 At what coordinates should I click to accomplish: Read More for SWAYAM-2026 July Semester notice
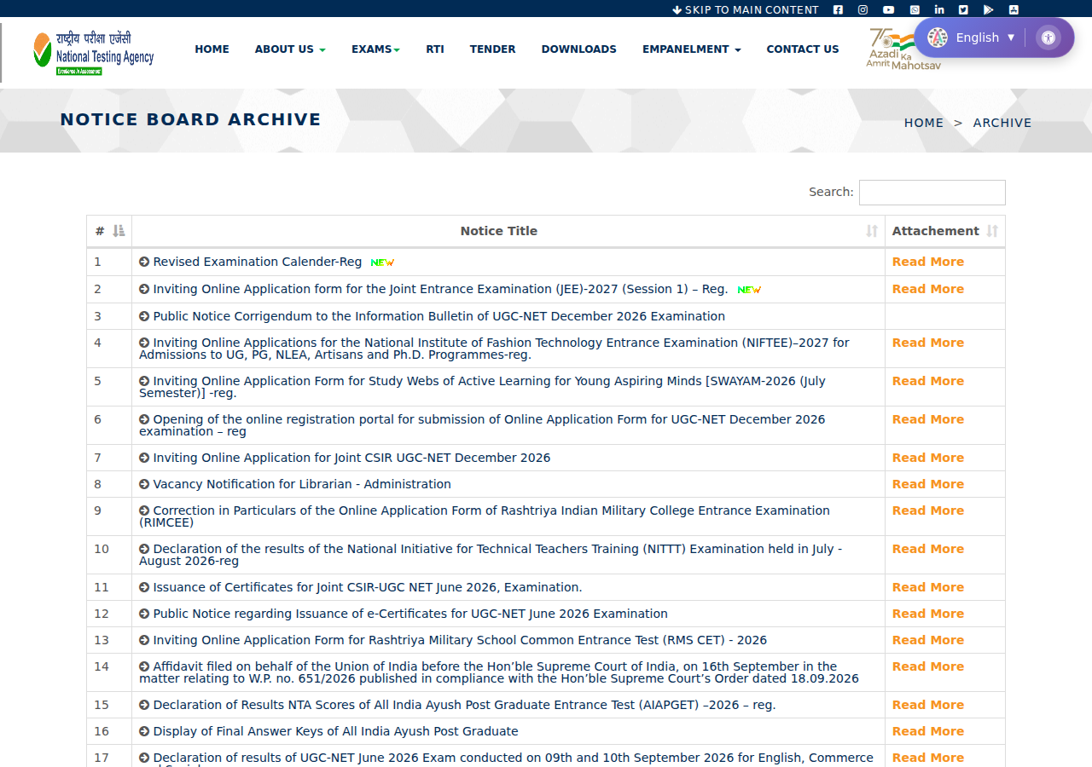[928, 382]
